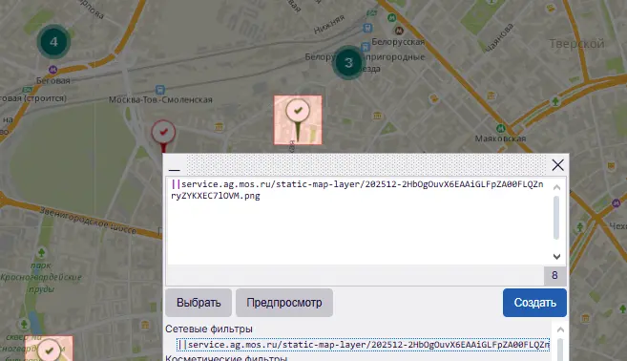Click the Белорусская brown metro icon

[399, 30]
